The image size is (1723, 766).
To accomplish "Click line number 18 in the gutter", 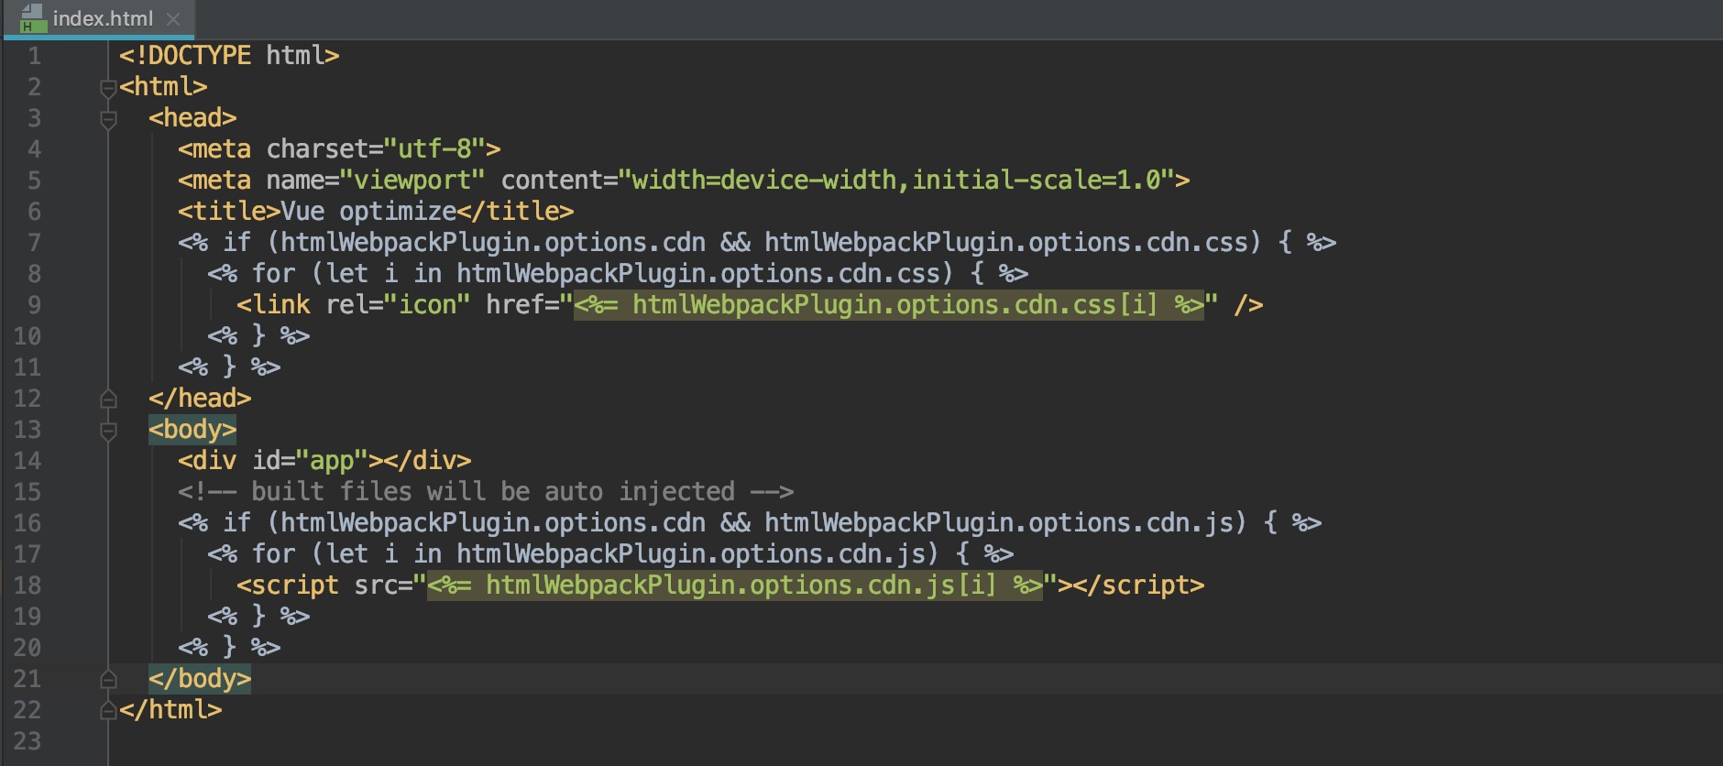I will 27,585.
